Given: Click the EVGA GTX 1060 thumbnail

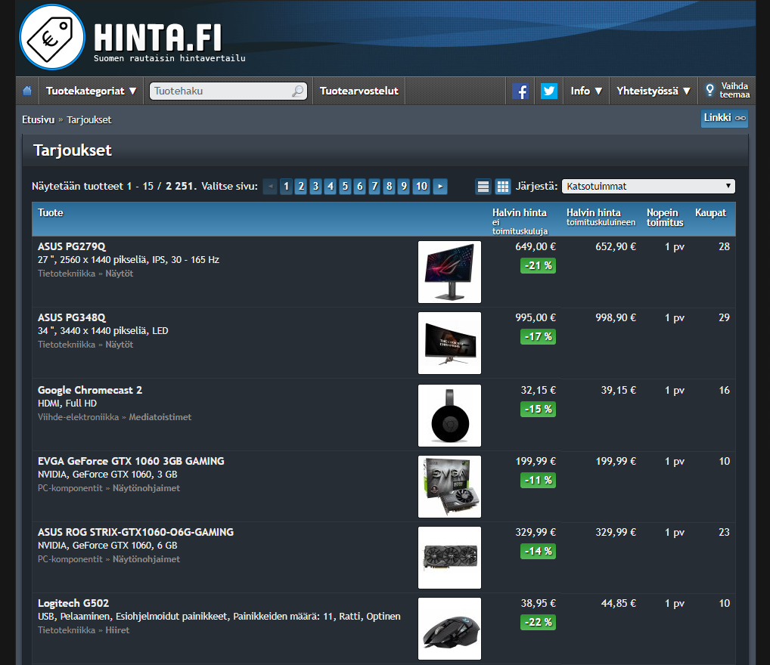Looking at the screenshot, I should (x=449, y=487).
